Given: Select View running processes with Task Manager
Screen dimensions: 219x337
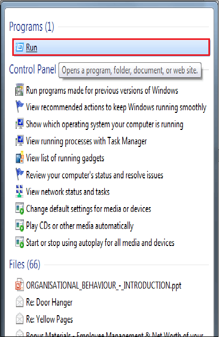Looking at the screenshot, I should 86,141.
